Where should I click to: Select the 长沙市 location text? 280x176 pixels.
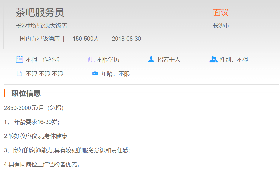pos(221,26)
